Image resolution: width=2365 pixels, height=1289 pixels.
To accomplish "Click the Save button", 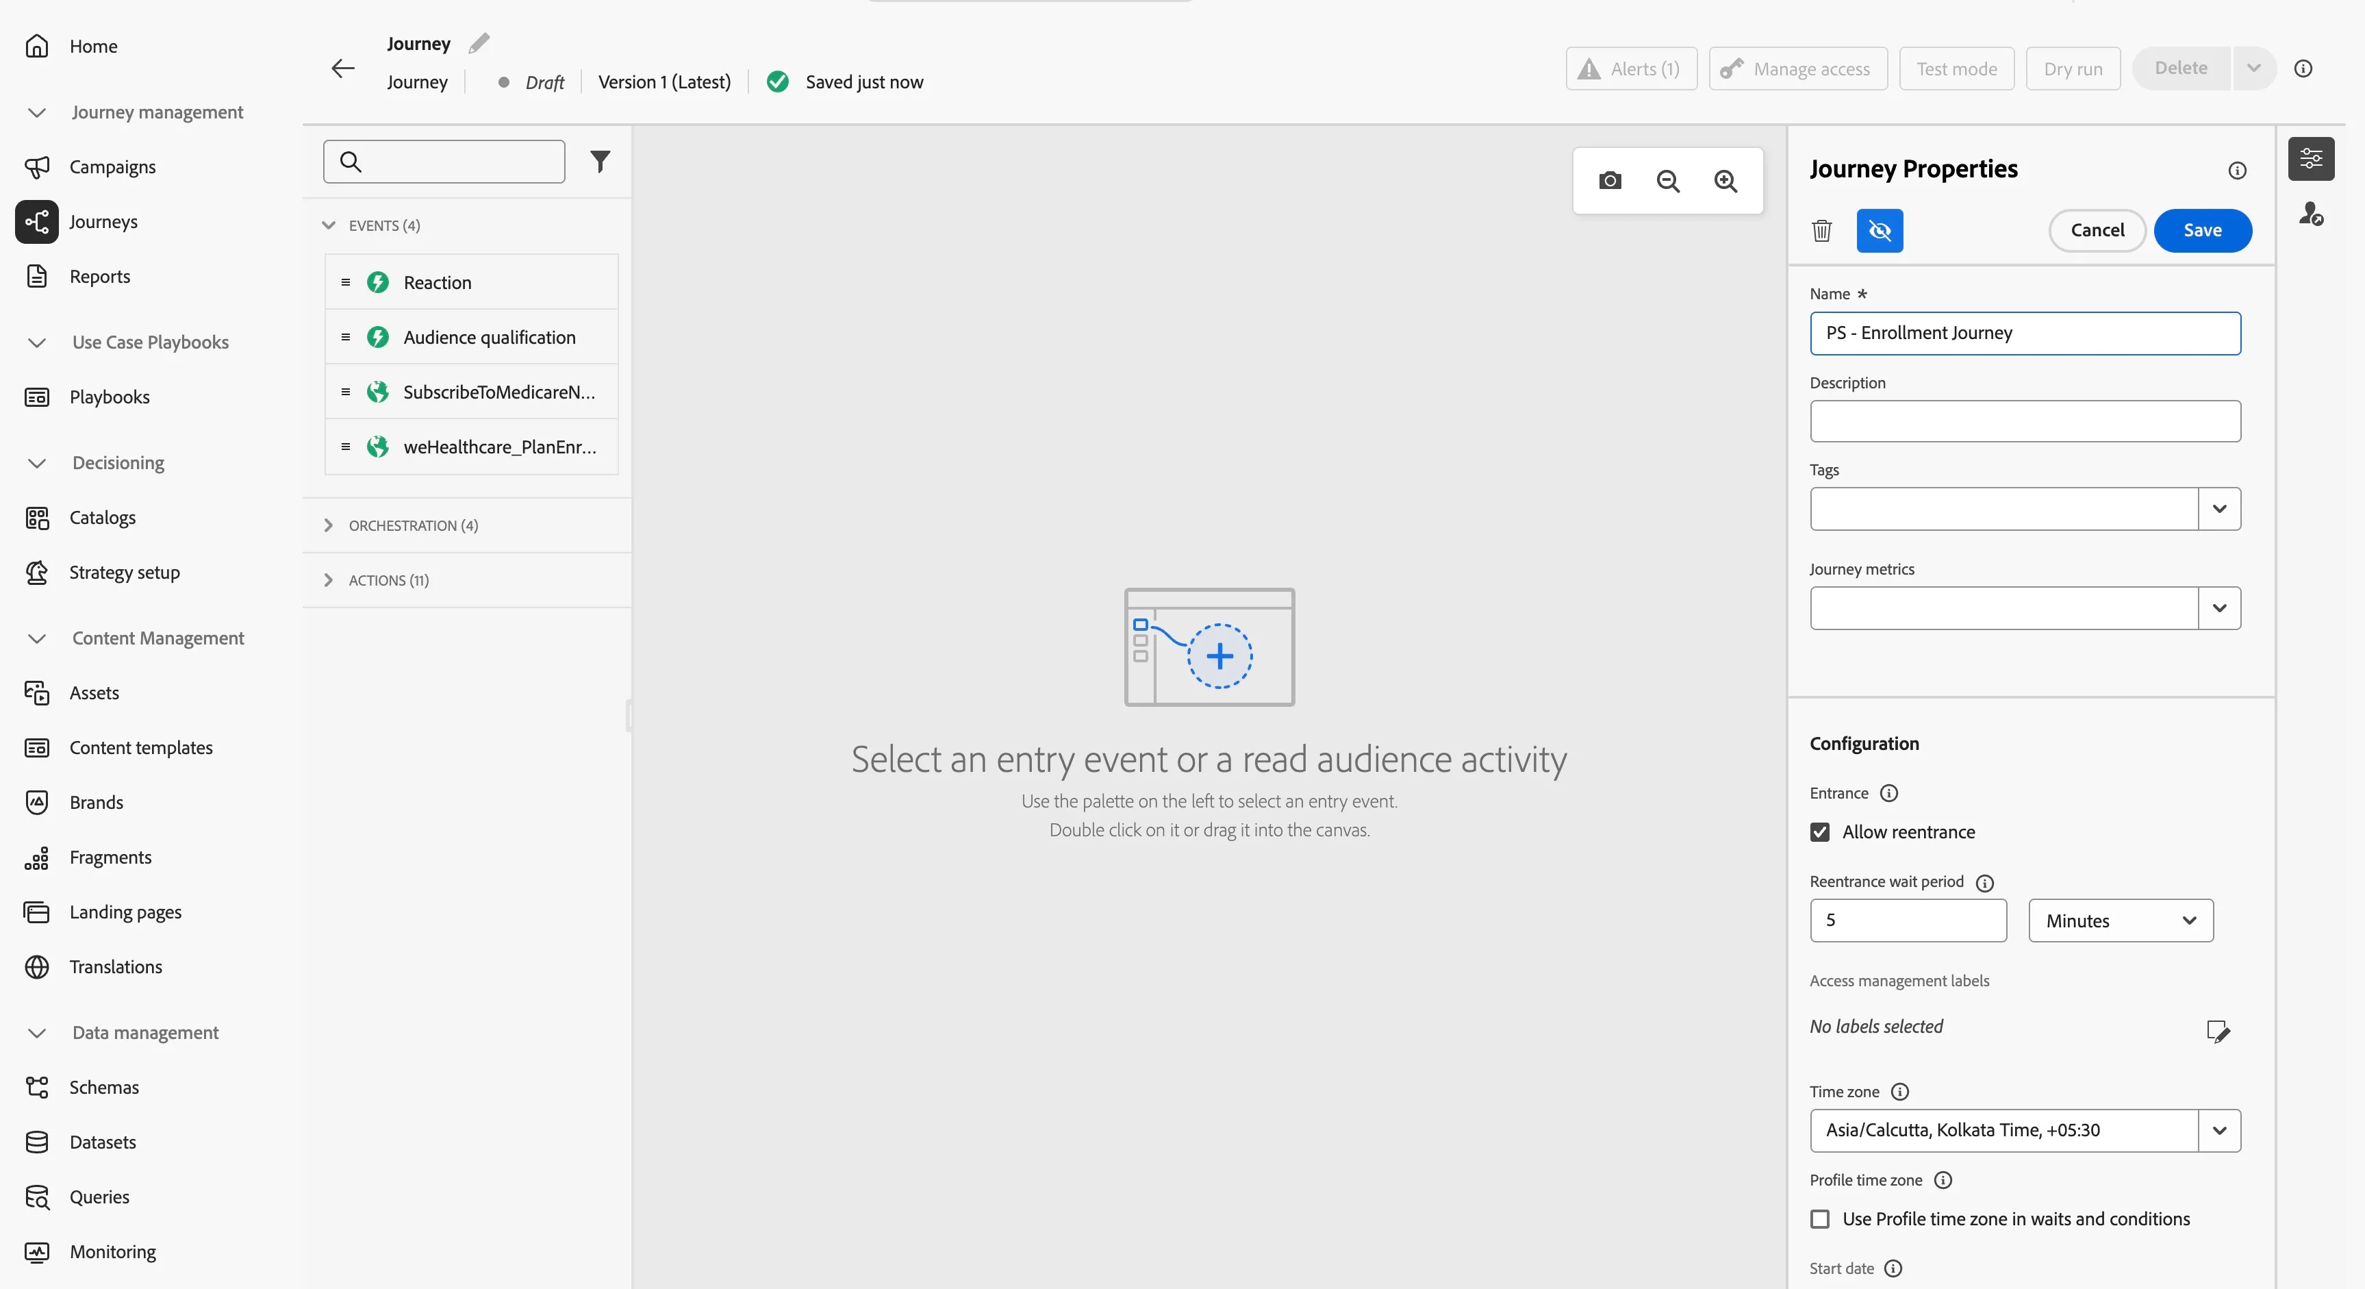I will click(x=2201, y=230).
